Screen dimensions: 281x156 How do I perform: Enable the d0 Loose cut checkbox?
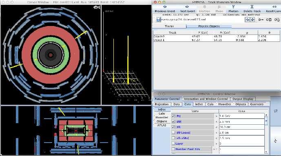pos(173,132)
